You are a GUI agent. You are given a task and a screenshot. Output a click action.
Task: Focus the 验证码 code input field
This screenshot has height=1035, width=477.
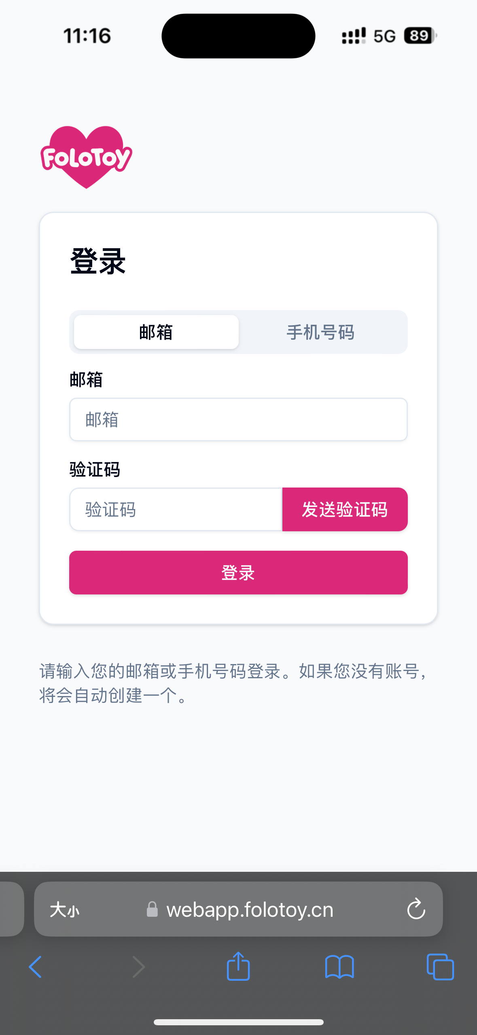[176, 509]
